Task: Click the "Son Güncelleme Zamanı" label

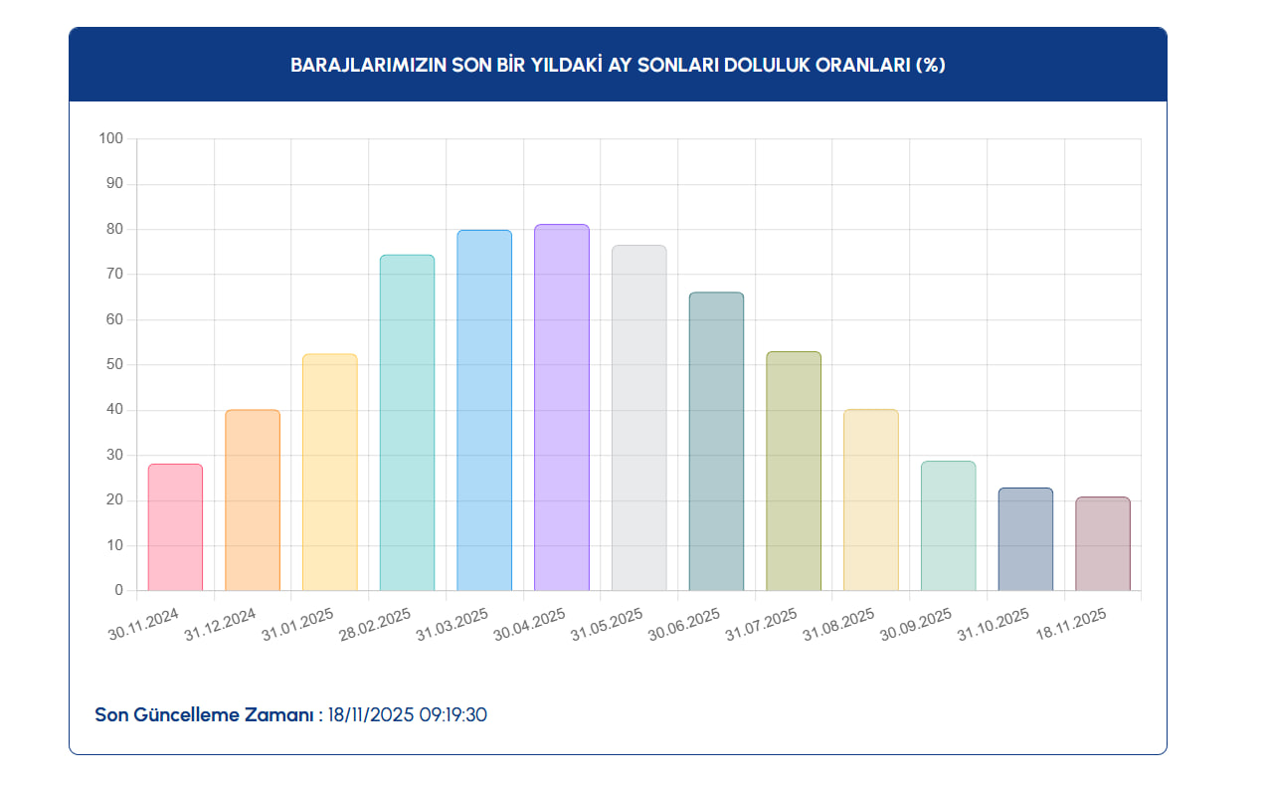Action: tap(206, 715)
